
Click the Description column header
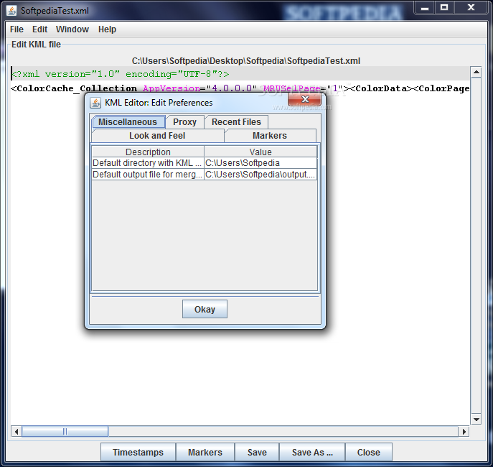coord(148,152)
